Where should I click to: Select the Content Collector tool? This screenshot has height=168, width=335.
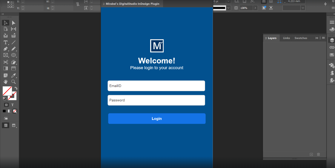tap(6, 35)
